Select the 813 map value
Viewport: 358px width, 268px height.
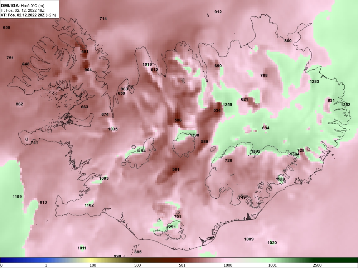(43, 202)
